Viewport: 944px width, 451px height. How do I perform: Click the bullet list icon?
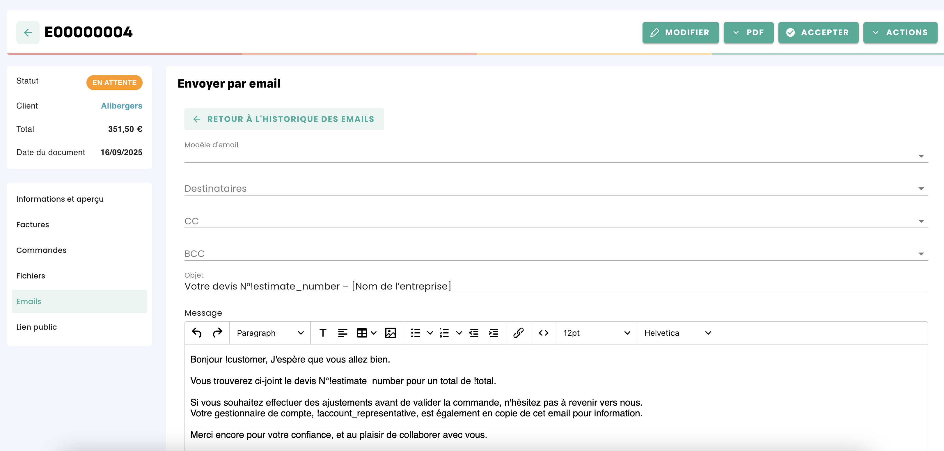pos(415,333)
